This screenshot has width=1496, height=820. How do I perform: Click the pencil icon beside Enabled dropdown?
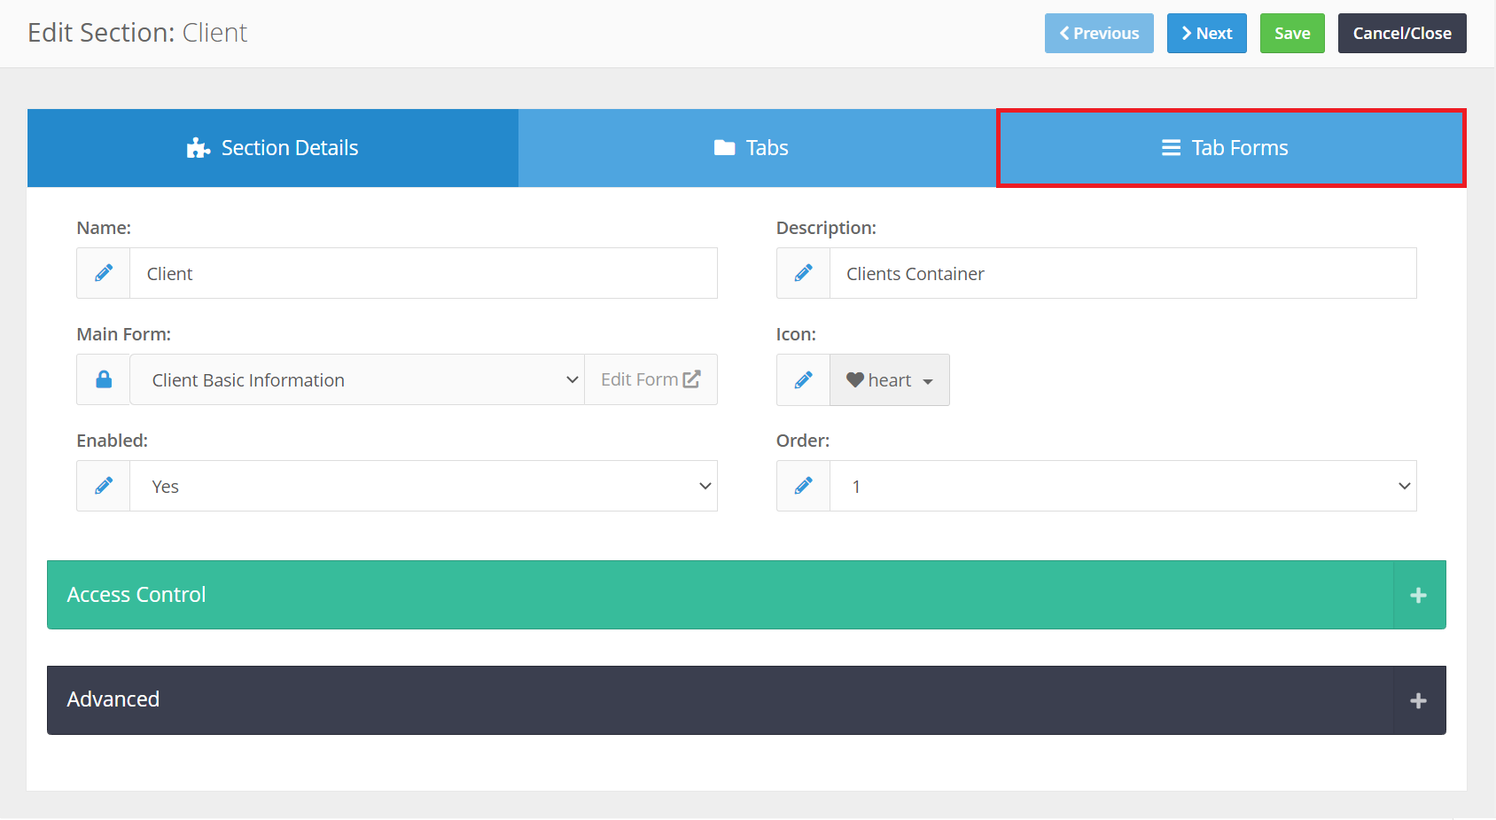pyautogui.click(x=104, y=486)
